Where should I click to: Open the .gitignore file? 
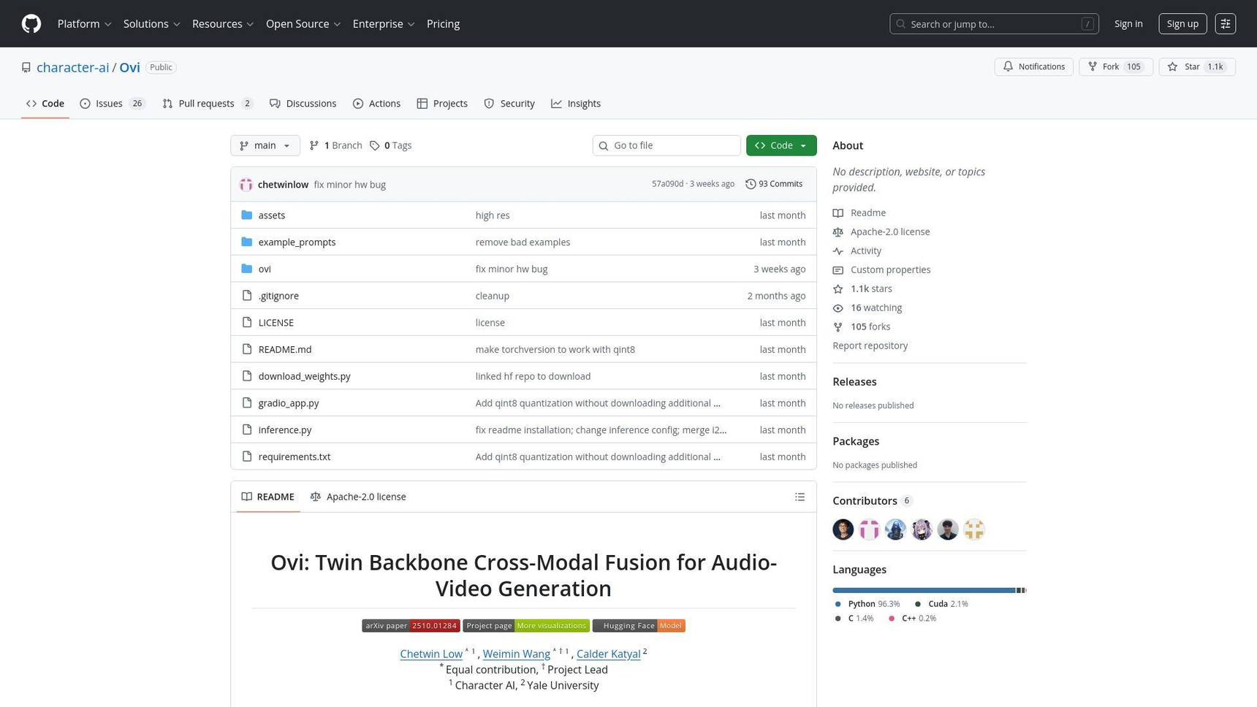278,296
